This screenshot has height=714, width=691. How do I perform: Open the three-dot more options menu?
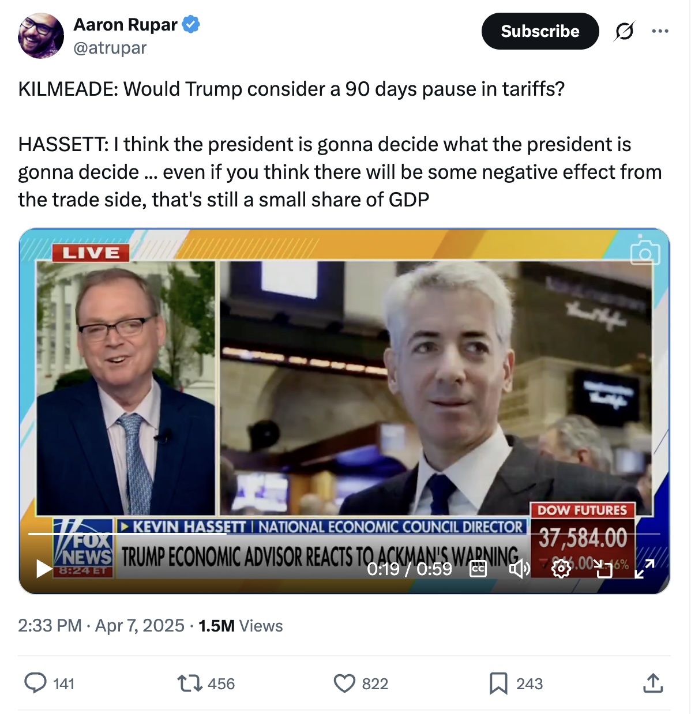[660, 31]
